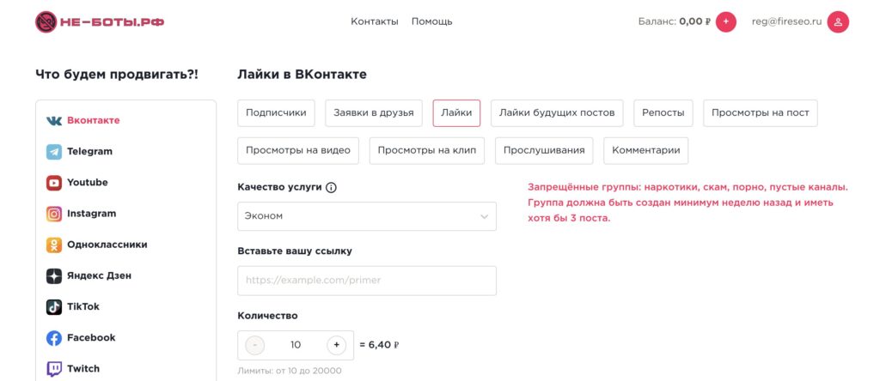Select the Telegram icon in sidebar
Image resolution: width=880 pixels, height=381 pixels.
pos(54,152)
